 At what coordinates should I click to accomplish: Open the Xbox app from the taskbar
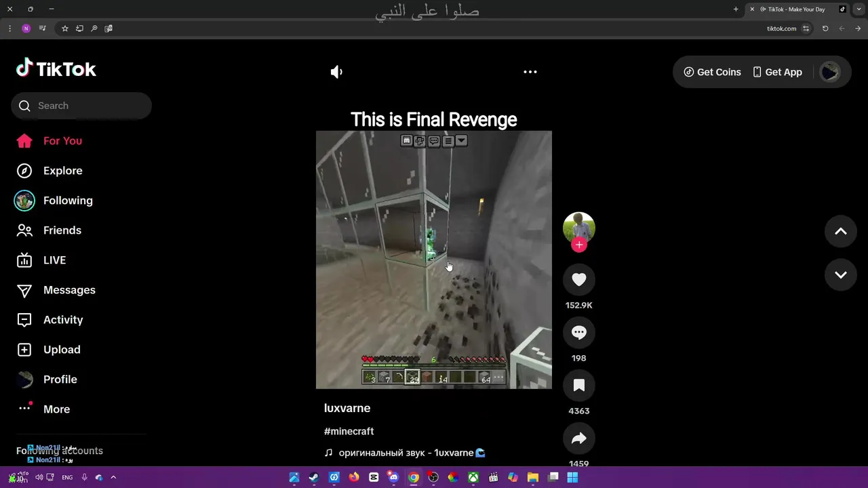(x=473, y=477)
